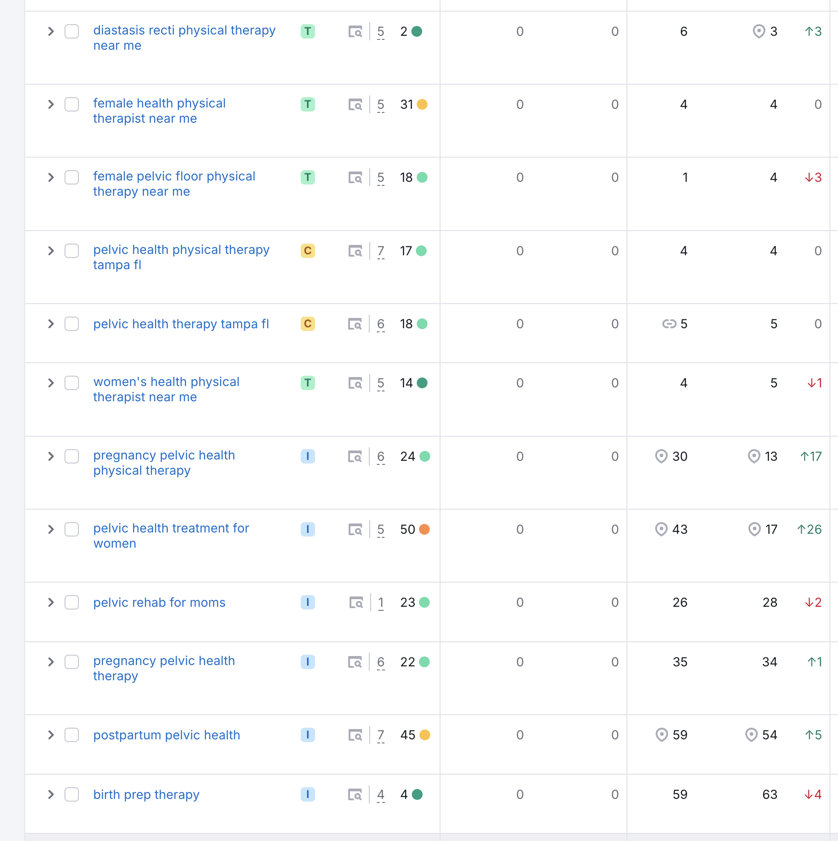Expand the diastasis recti physical therapy row
Viewport: 838px width, 841px height.
tap(51, 32)
